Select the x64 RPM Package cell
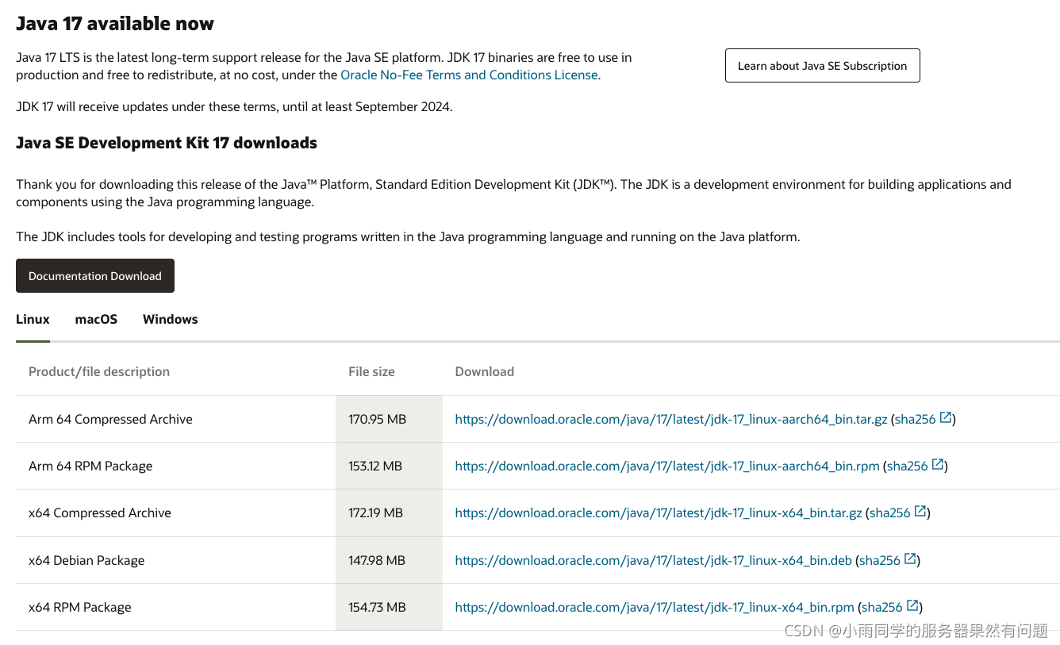This screenshot has width=1060, height=645. point(175,607)
